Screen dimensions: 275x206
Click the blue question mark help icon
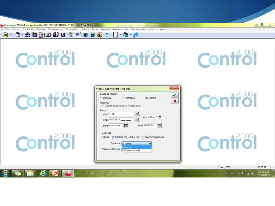[x=106, y=35]
